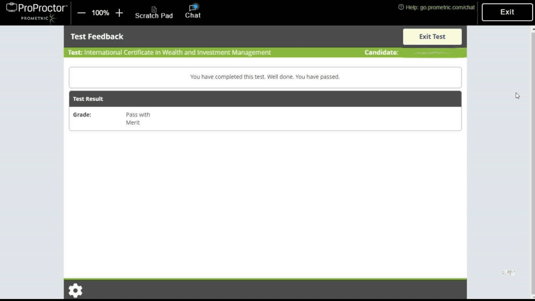Open settings via the gear icon

(75, 290)
